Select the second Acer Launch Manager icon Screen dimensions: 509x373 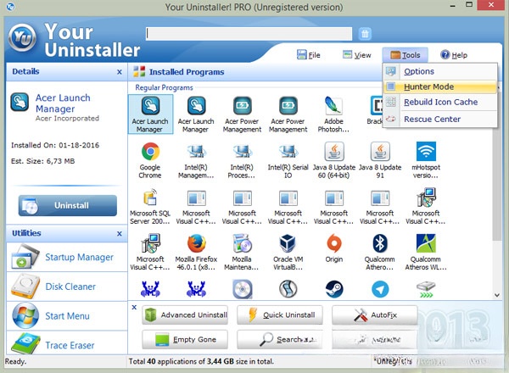tap(196, 114)
